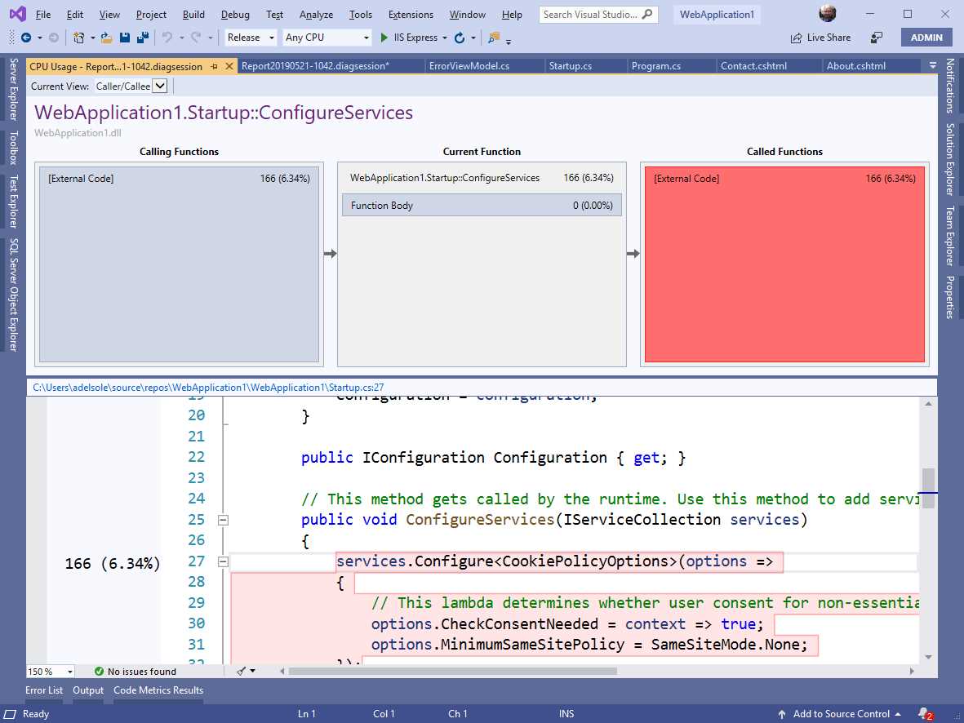964x723 pixels.
Task: Open the Live Share button
Action: click(820, 37)
